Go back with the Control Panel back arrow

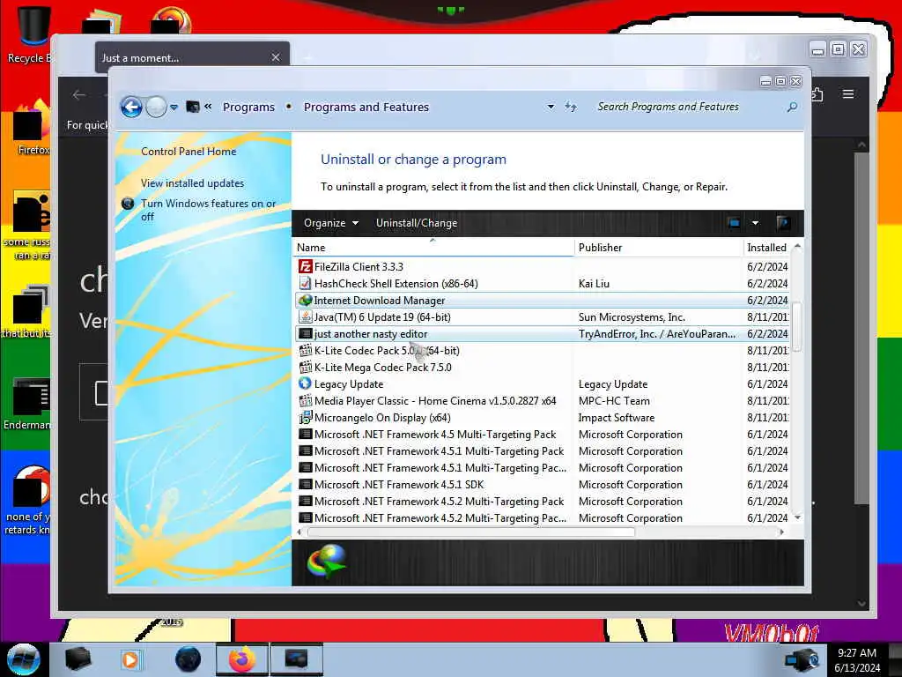point(131,107)
